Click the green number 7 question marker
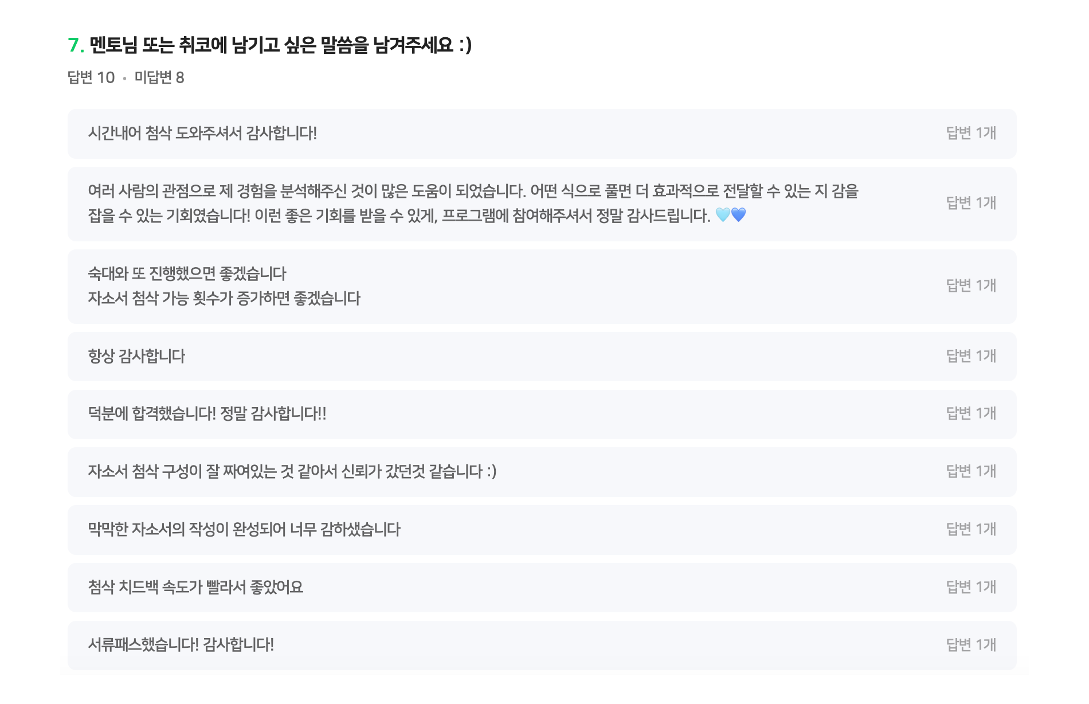1089x704 pixels. (x=74, y=45)
